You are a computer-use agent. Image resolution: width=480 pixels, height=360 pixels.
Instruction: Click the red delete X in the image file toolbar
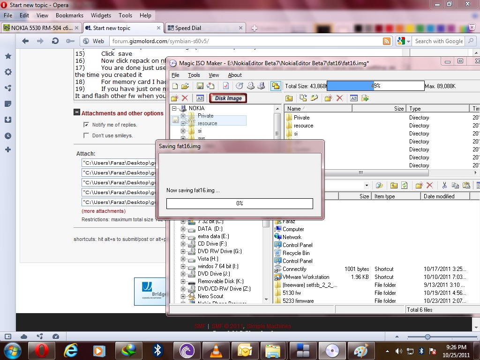point(339,98)
